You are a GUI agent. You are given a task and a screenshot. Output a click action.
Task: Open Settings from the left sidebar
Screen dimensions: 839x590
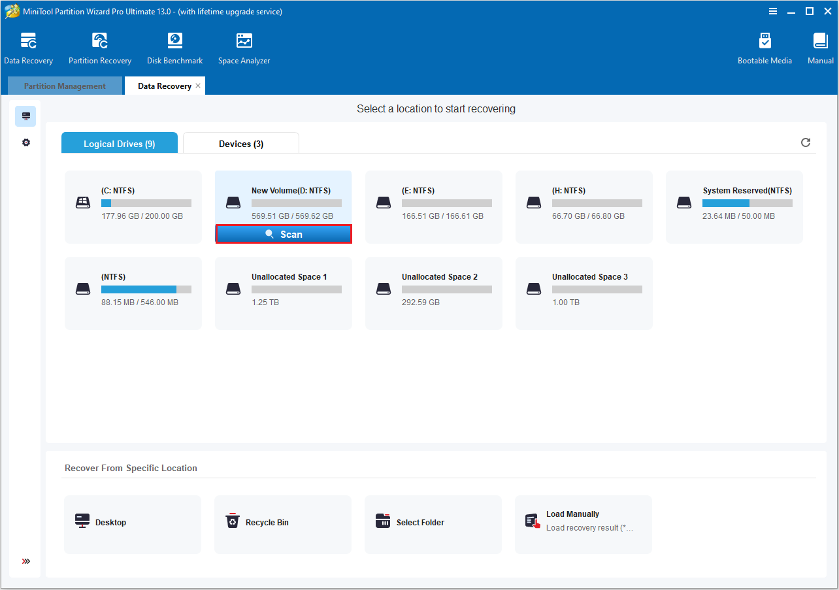(x=25, y=142)
